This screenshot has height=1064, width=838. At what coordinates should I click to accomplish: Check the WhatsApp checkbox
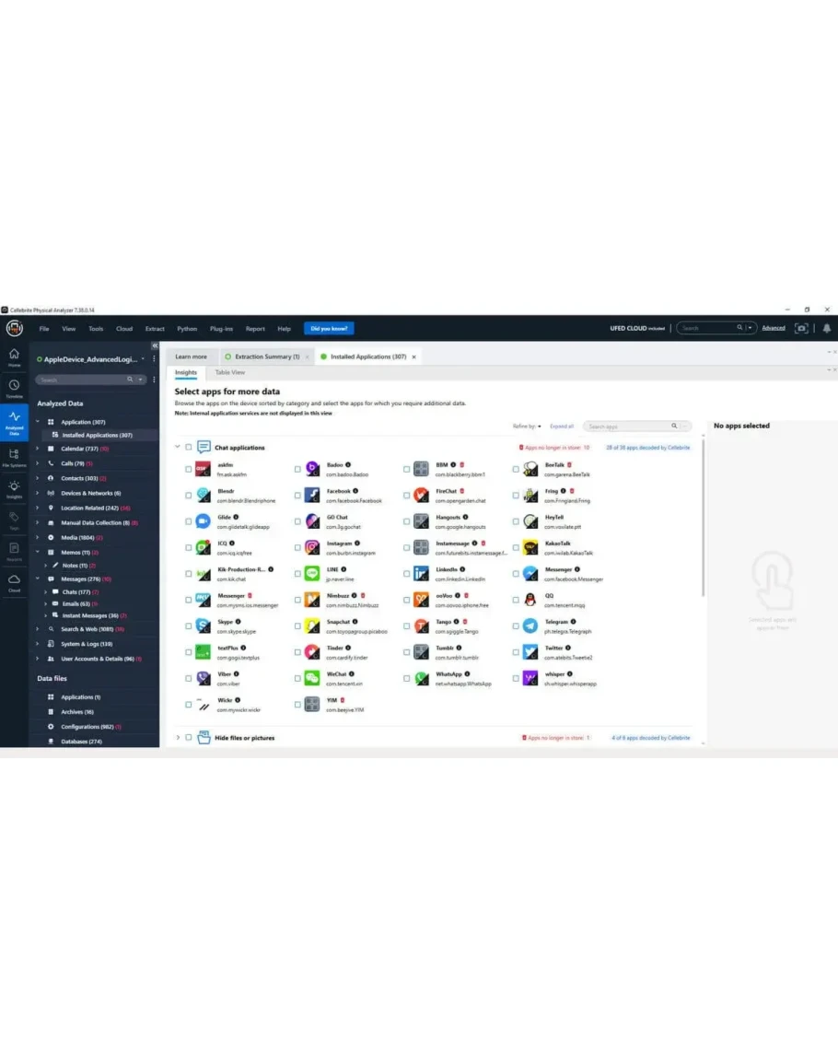coord(406,679)
